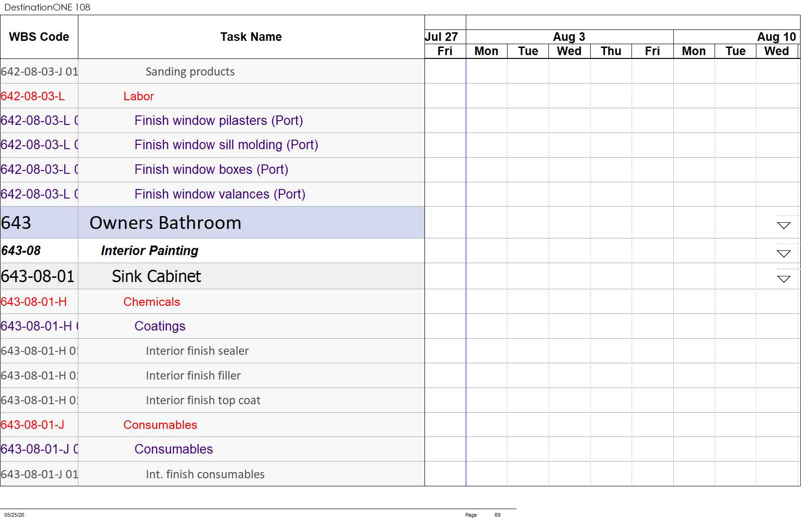This screenshot has width=801, height=521.
Task: Click the Aug 3 week header
Action: (569, 37)
